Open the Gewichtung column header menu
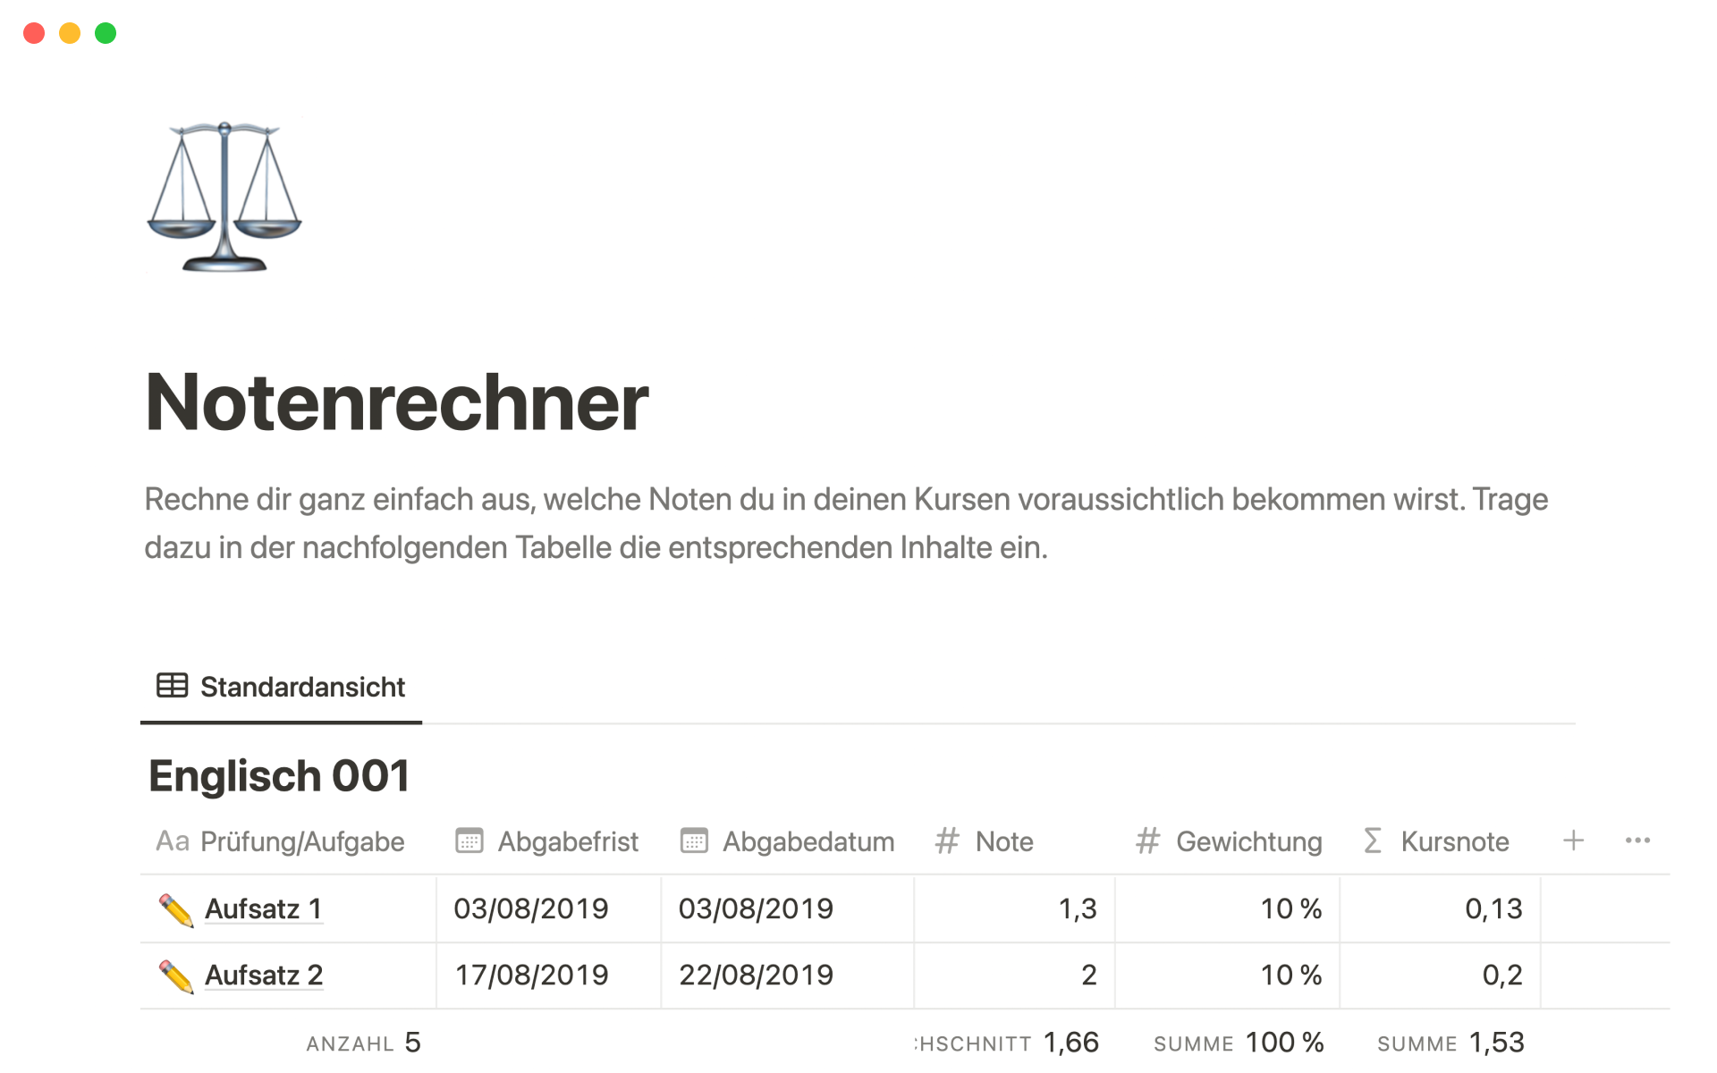This screenshot has height=1073, width=1717. point(1248,841)
